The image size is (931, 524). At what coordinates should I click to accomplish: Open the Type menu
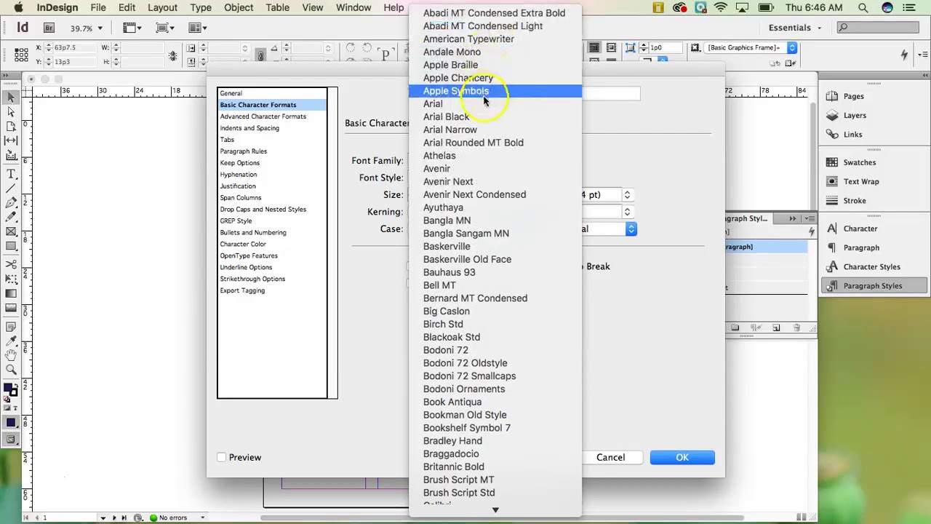pyautogui.click(x=201, y=7)
